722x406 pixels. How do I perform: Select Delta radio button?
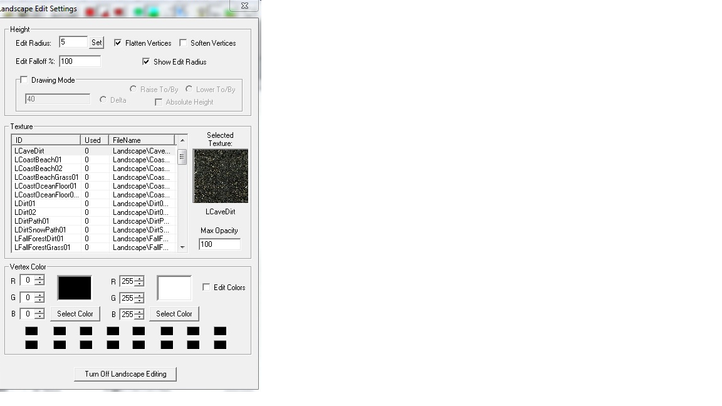103,100
